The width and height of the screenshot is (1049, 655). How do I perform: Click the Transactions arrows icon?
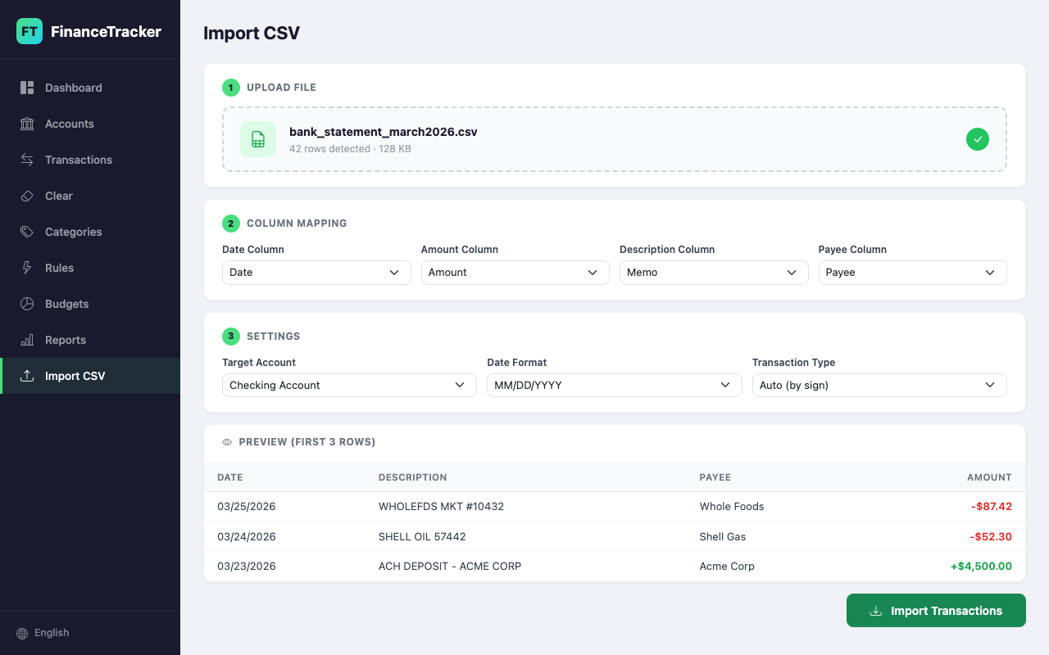coord(27,160)
